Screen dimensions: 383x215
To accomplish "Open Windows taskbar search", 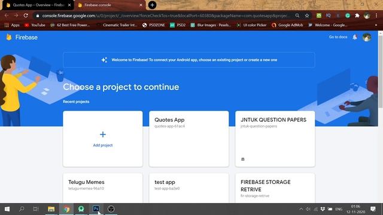I will tap(22, 209).
